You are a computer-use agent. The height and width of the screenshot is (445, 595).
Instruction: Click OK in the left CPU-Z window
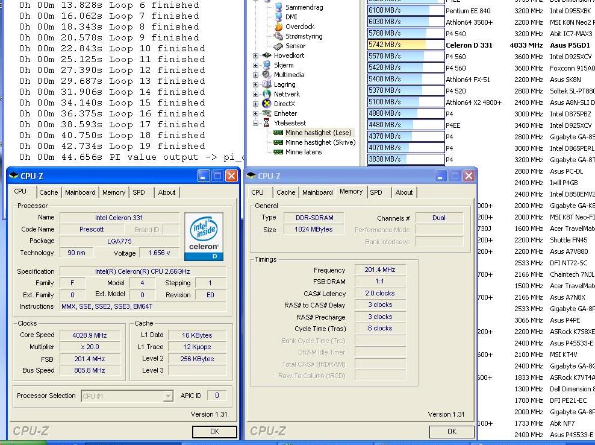(x=215, y=431)
